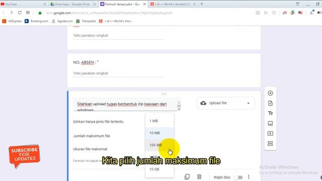Reload the page with refresh icon
This screenshot has height=181, width=322.
[x=20, y=13]
